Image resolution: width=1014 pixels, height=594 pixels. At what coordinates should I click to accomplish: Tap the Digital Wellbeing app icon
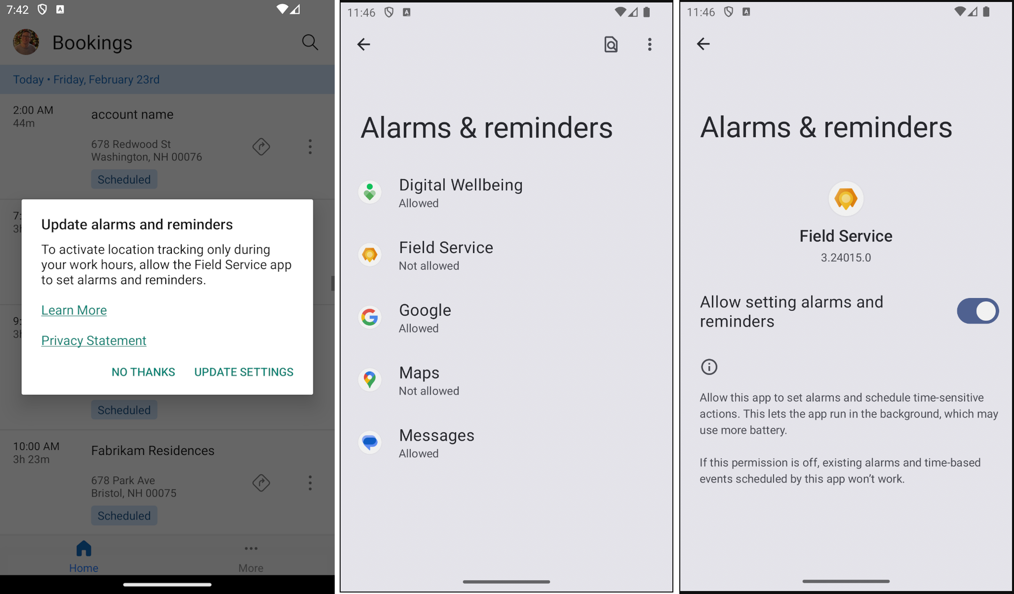(370, 191)
